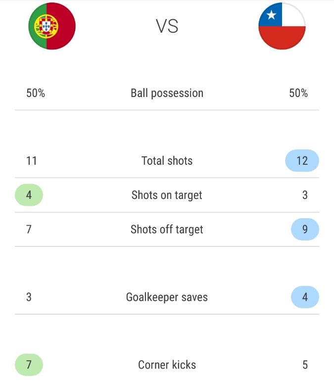Image resolution: width=334 pixels, height=381 pixels.
Task: Click Chile's highlighted 12 total shots badge
Action: 302,161
